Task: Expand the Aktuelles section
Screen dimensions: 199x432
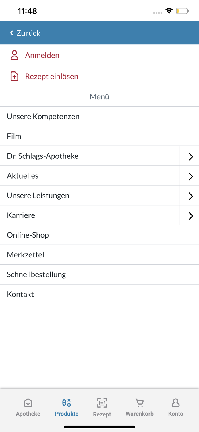Action: [190, 176]
